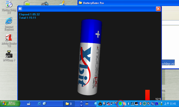This screenshot has height=107, width=179.
Task: Click the Total:1:15:11 timer text
Action: [27, 18]
